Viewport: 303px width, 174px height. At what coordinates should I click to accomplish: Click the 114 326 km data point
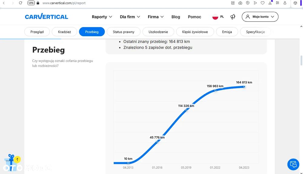(186, 110)
